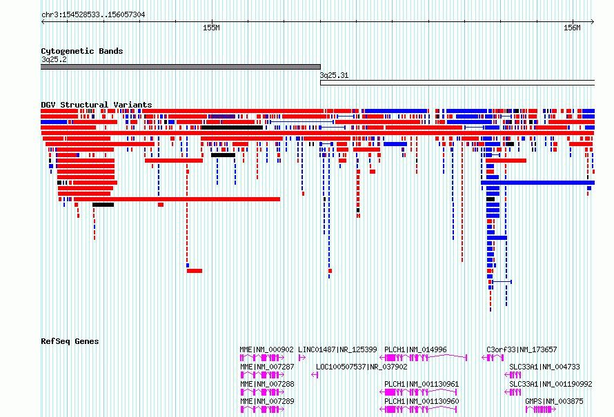The image size is (614, 417).
Task: Click the SLC33A1 NM_004733 gene glyph
Action: 513,375
